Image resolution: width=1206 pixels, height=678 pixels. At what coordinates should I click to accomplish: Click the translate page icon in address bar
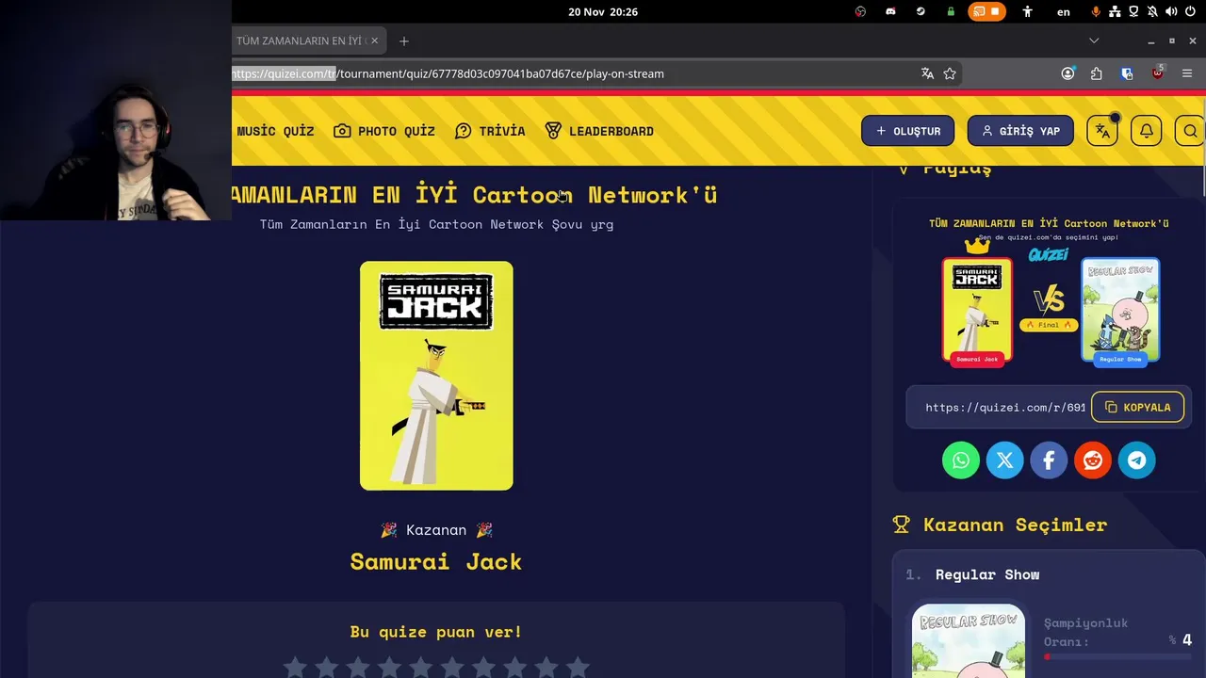[927, 73]
